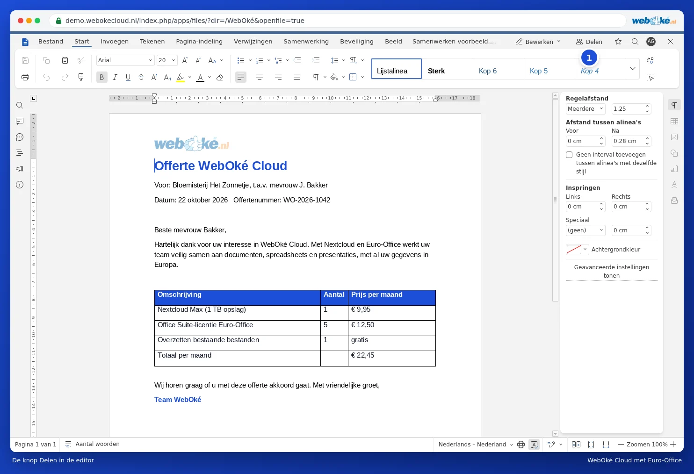This screenshot has width=694, height=474.
Task: Switch to the Pagina-indeling tab
Action: (x=199, y=42)
